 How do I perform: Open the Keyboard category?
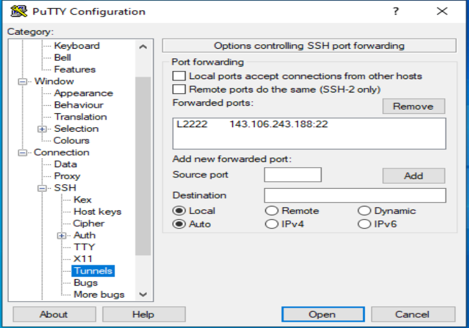point(77,46)
